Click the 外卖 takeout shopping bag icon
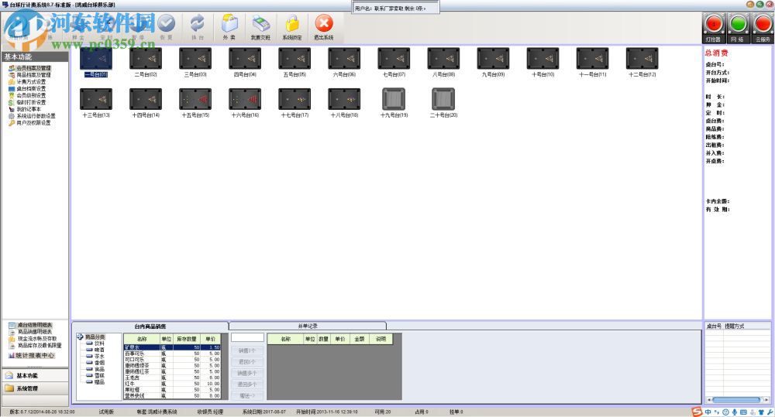775x417 pixels. point(229,24)
